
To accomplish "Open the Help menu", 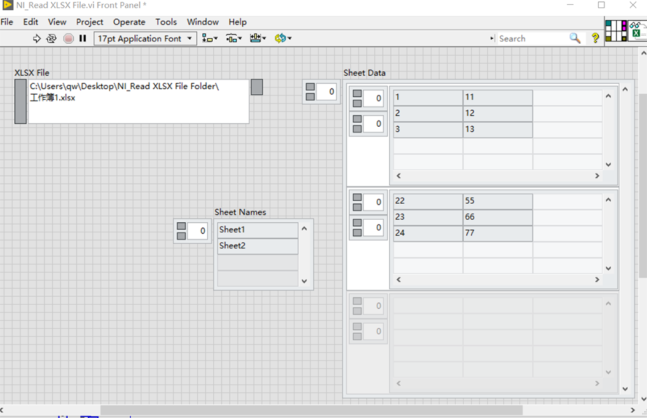I will coord(237,22).
